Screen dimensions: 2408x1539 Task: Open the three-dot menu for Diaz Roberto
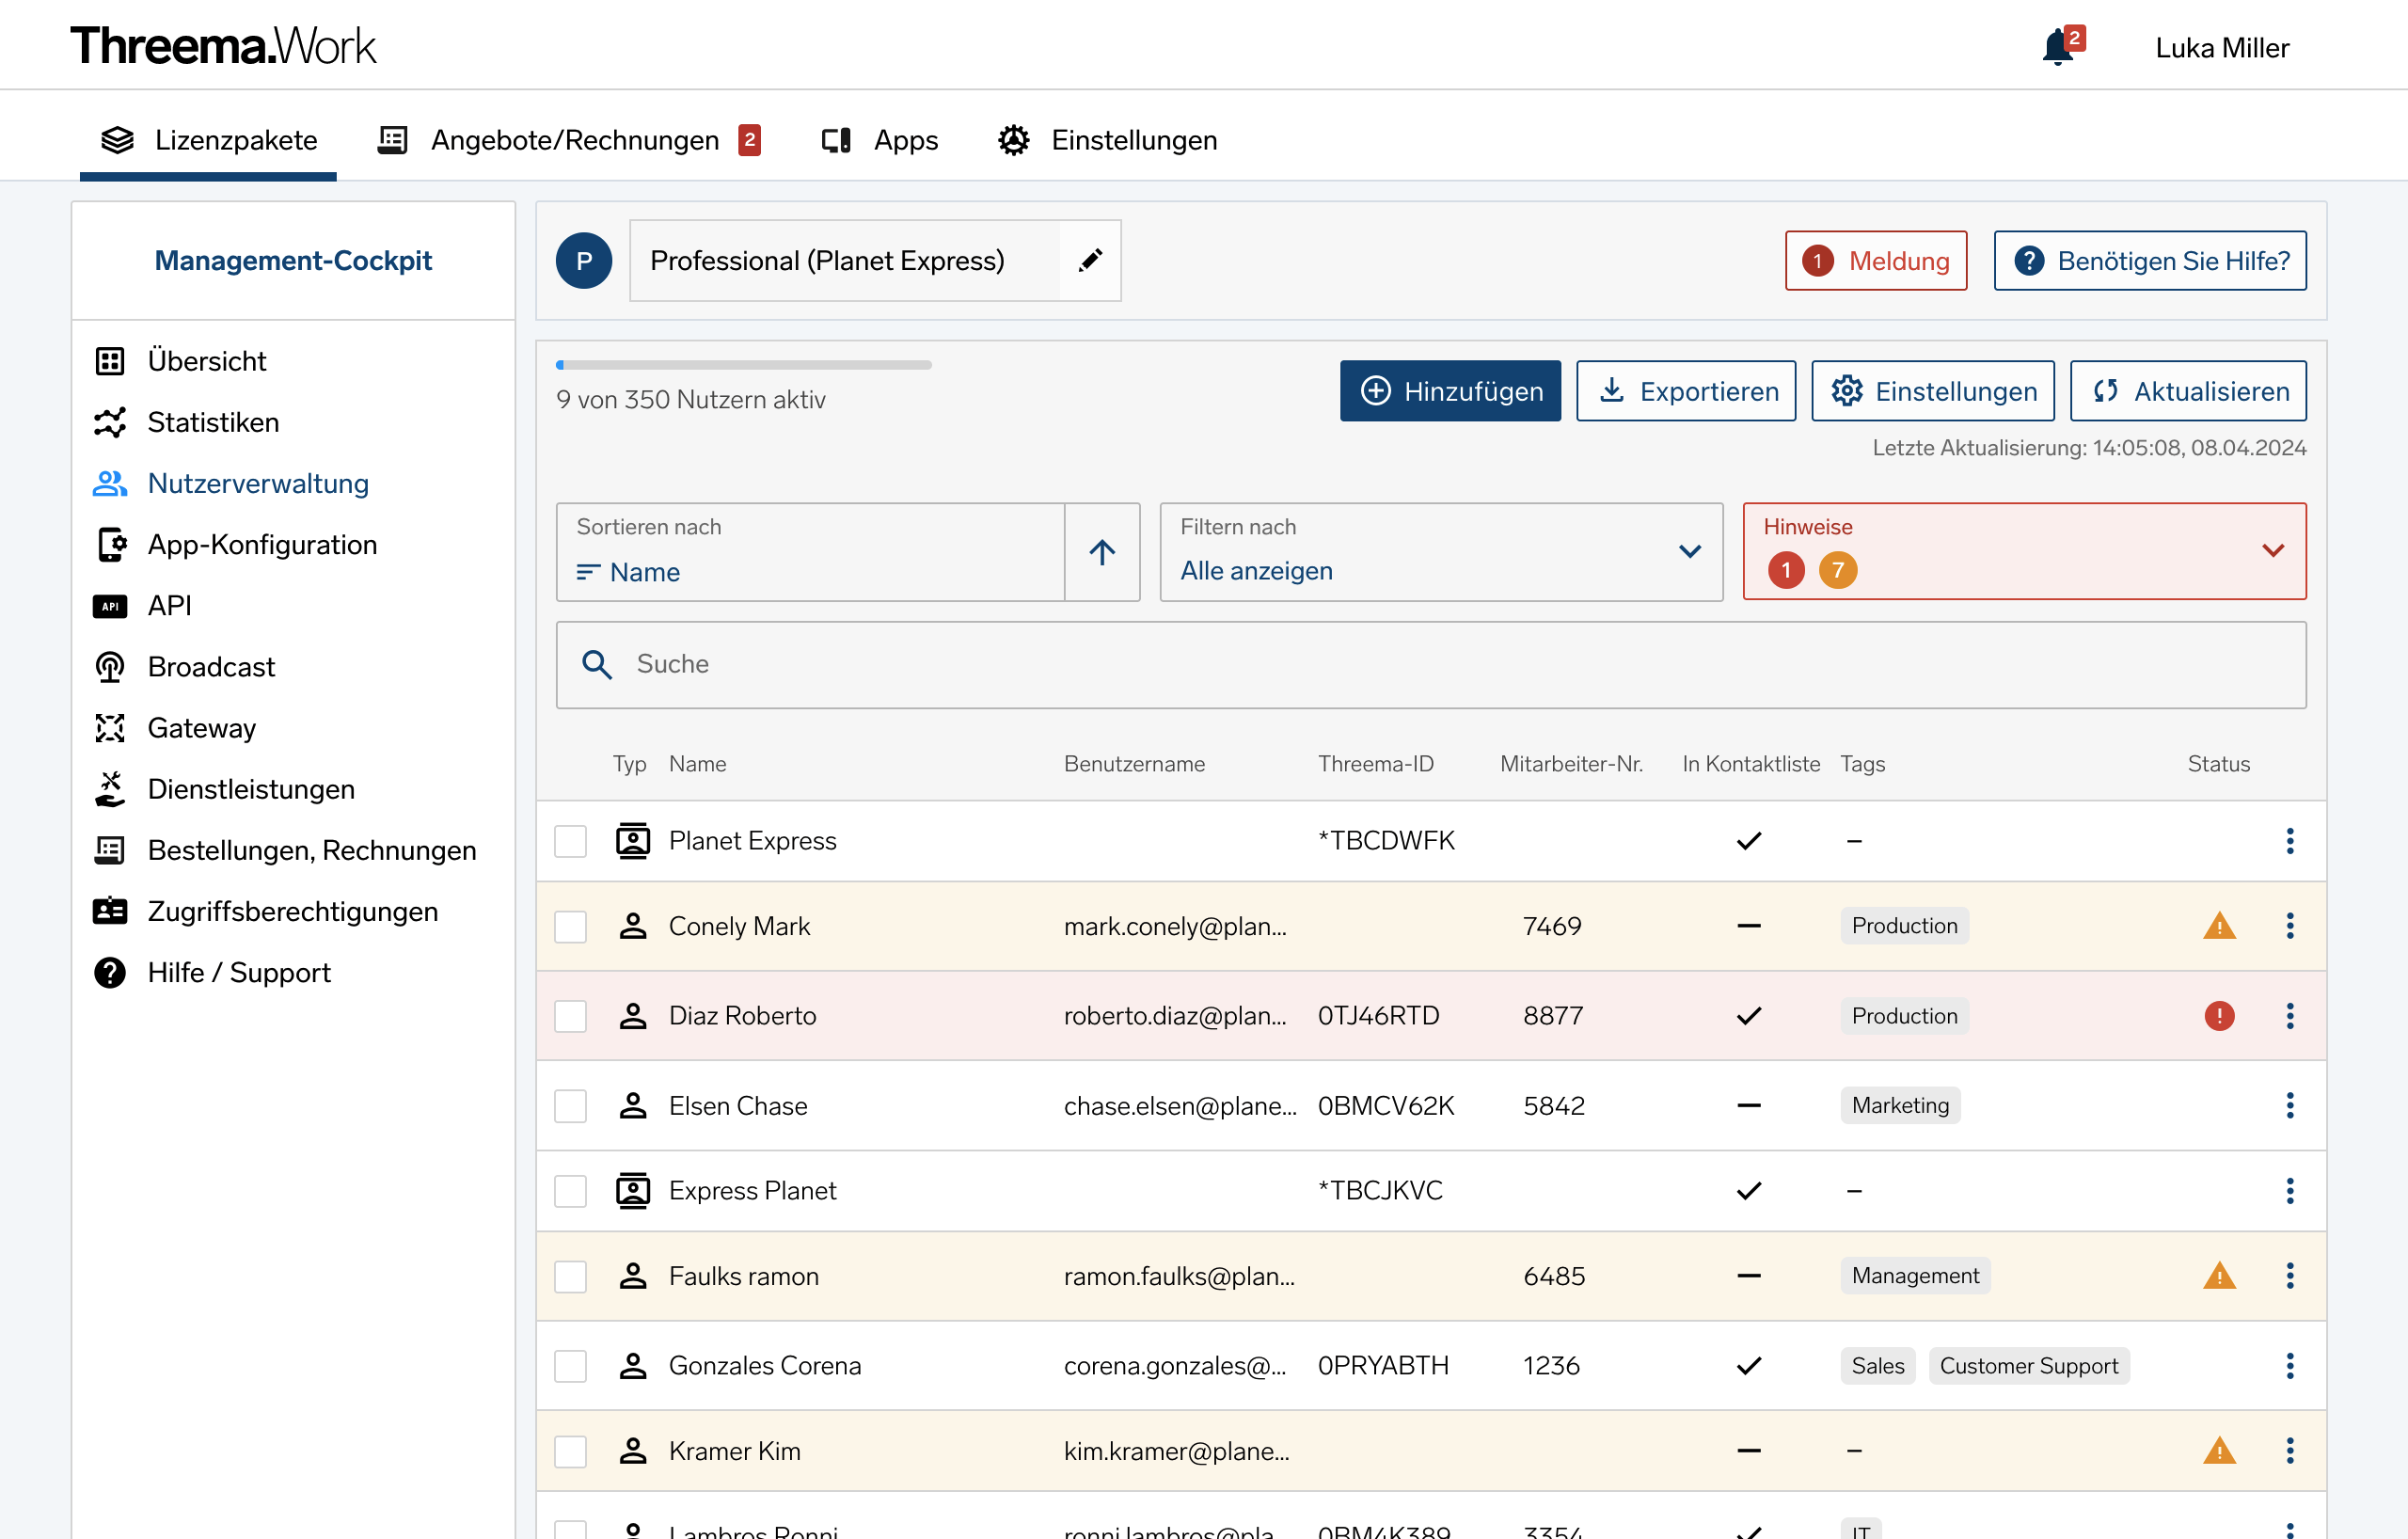[2290, 1016]
